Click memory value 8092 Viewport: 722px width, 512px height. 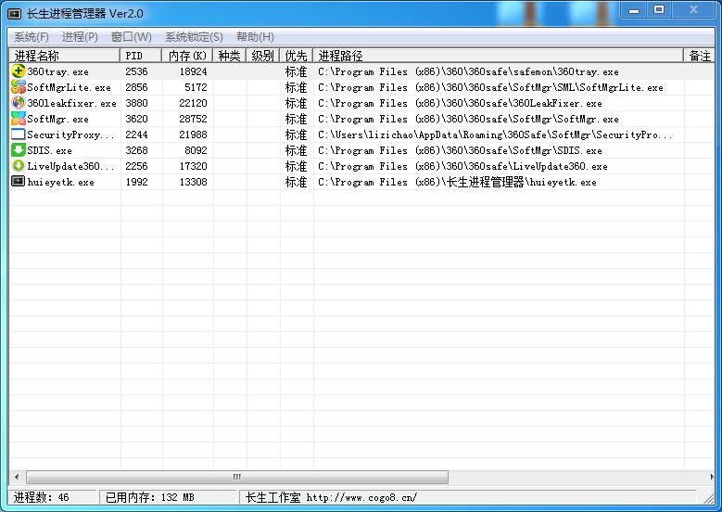pos(196,150)
